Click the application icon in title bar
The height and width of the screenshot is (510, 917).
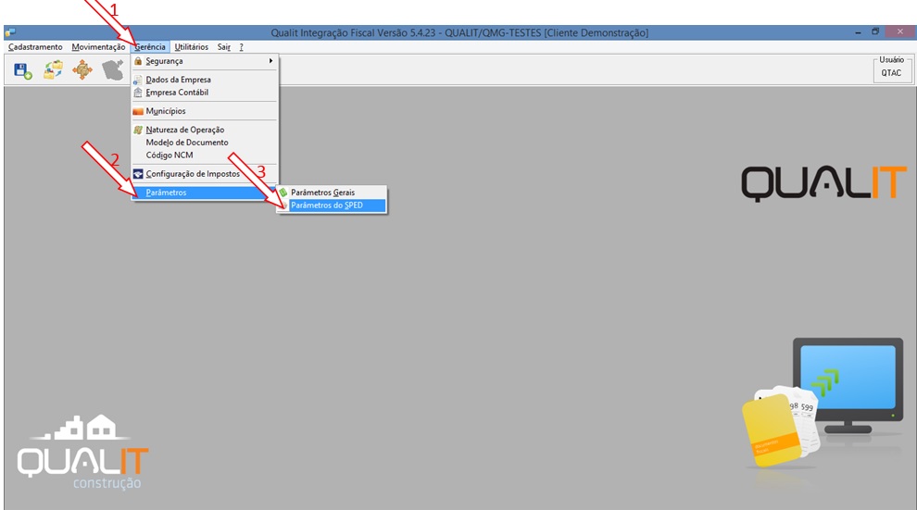[x=10, y=32]
